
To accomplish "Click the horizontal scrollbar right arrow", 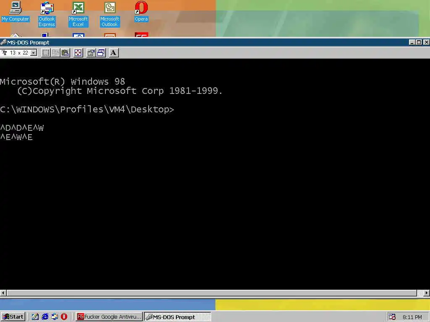I will [x=427, y=293].
